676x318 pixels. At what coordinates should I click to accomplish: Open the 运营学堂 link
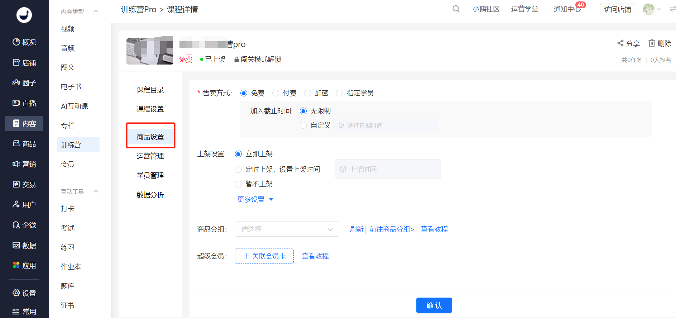coord(525,9)
